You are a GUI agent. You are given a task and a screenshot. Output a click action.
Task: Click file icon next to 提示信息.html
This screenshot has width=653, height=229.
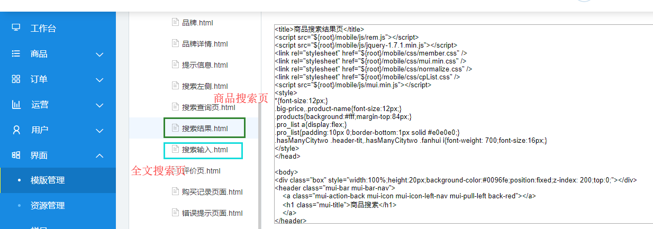point(175,64)
